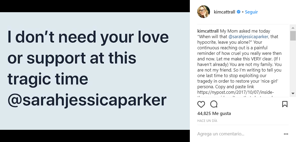The height and width of the screenshot is (142, 296).
Task: Open kimcattrall's profile picture avatar
Action: click(204, 12)
